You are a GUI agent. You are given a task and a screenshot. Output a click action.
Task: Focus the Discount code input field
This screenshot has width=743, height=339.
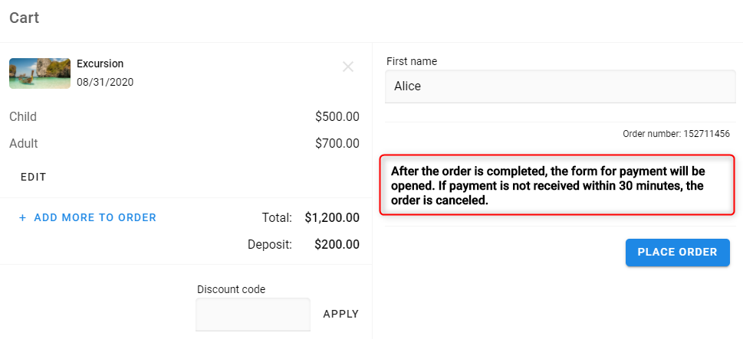[x=253, y=315]
